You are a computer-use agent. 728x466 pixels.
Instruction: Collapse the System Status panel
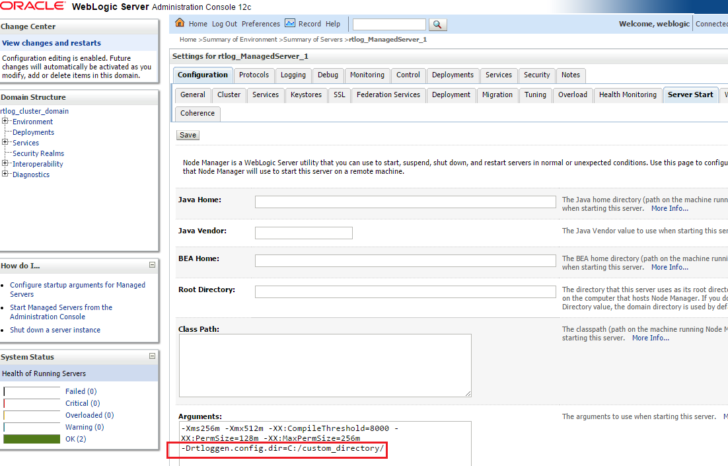click(153, 356)
